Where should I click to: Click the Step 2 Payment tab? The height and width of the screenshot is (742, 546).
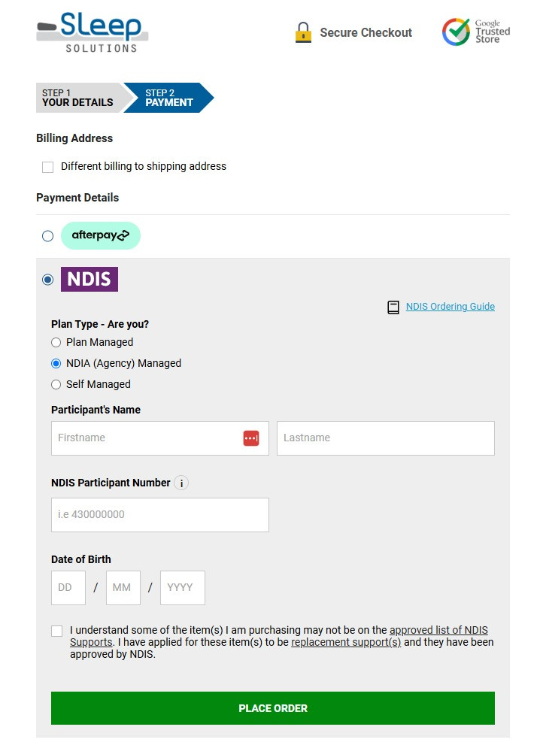[x=169, y=98]
